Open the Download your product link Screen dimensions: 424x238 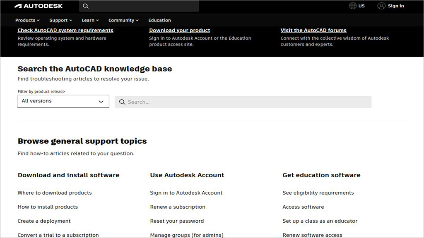pos(179,30)
